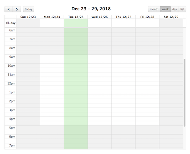Jump to today's date
The image size is (190, 154).
[28, 9]
